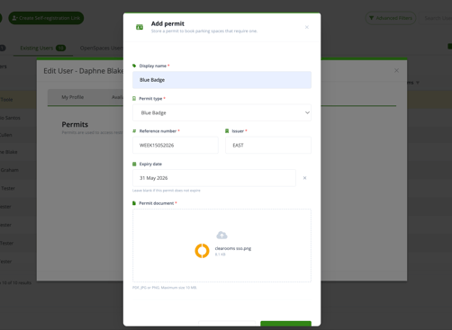Close the Edit User dialog behind
Image resolution: width=452 pixels, height=330 pixels.
(396, 70)
